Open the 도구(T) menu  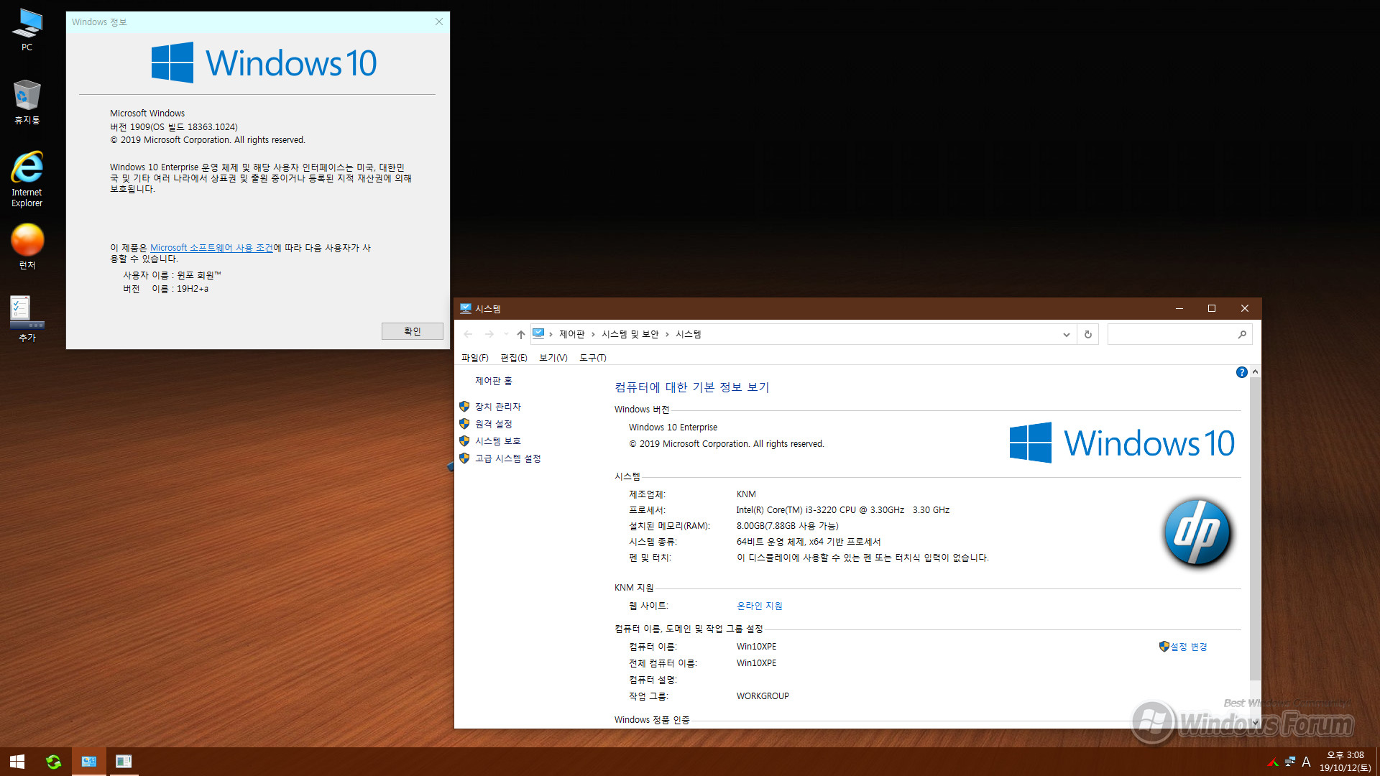click(593, 358)
